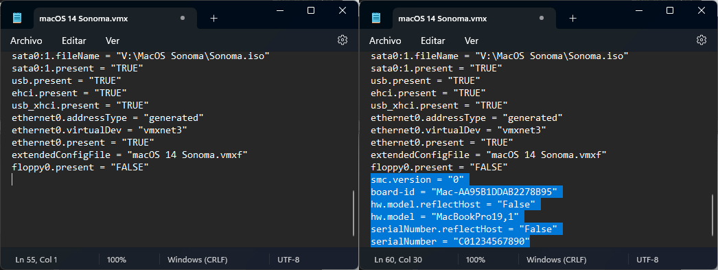The width and height of the screenshot is (718, 270).
Task: Click smc.version line in right window
Action: click(420, 179)
